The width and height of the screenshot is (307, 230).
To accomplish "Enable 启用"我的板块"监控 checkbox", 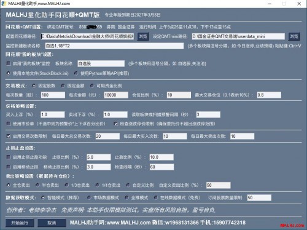I will tap(9, 63).
